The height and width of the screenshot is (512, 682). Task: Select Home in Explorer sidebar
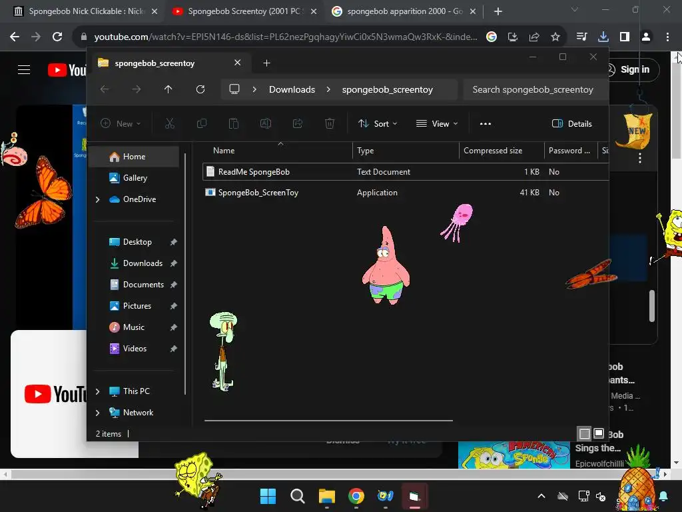coord(134,157)
